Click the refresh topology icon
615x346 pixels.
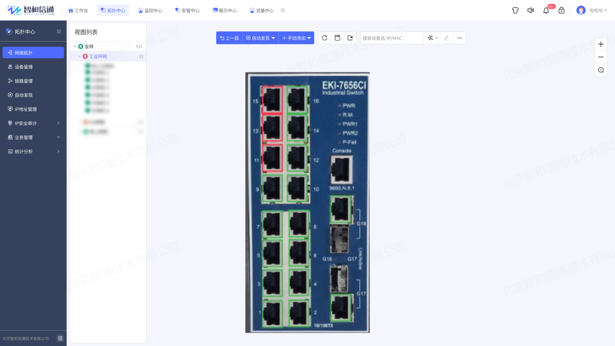(324, 38)
